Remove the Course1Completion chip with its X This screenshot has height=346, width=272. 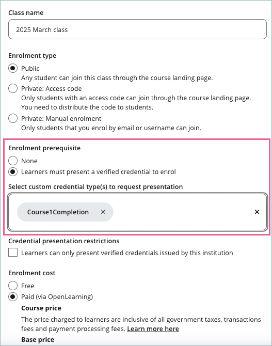[103, 212]
